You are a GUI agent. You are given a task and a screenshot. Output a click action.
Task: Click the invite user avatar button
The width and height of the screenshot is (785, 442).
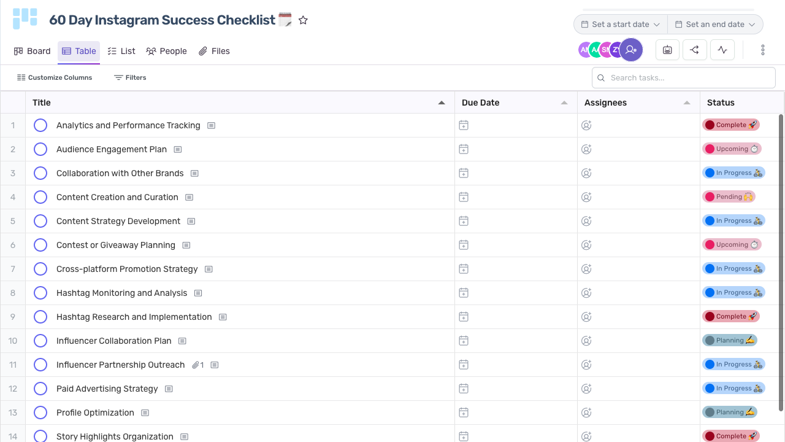pyautogui.click(x=631, y=50)
